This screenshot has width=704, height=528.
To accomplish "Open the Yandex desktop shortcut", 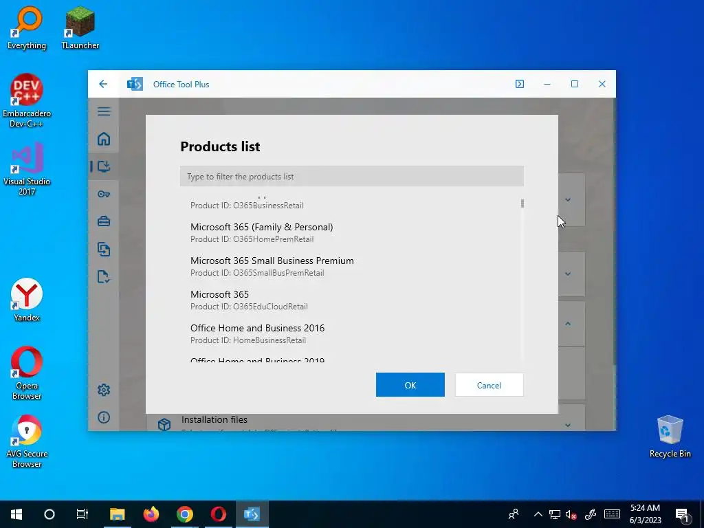I will click(27, 300).
